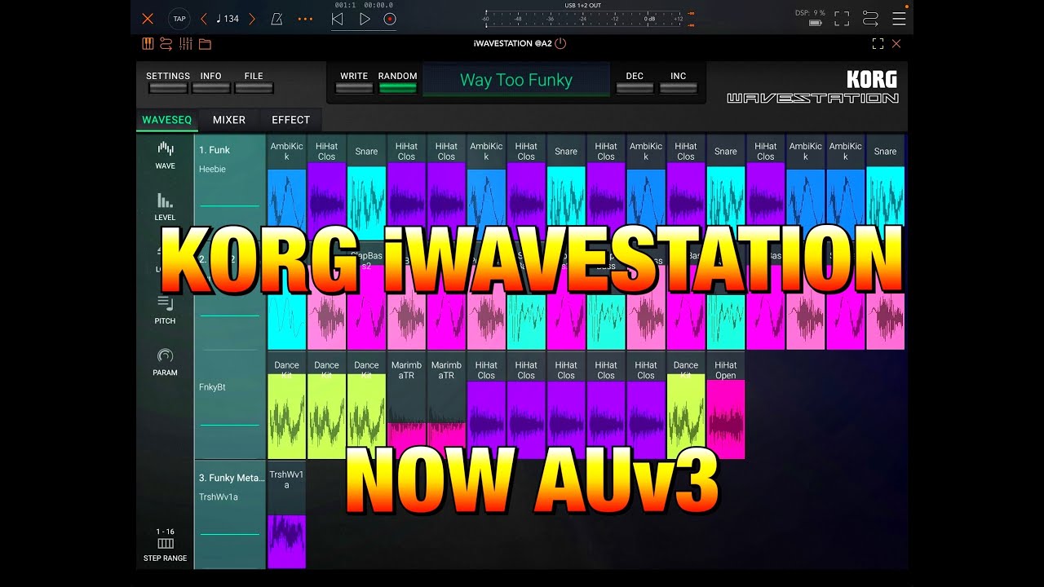Close the iWAVESTATION plugin window

[896, 44]
